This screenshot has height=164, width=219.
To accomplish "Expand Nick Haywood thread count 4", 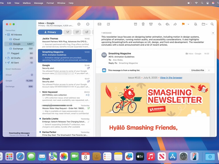I will click(88, 95).
